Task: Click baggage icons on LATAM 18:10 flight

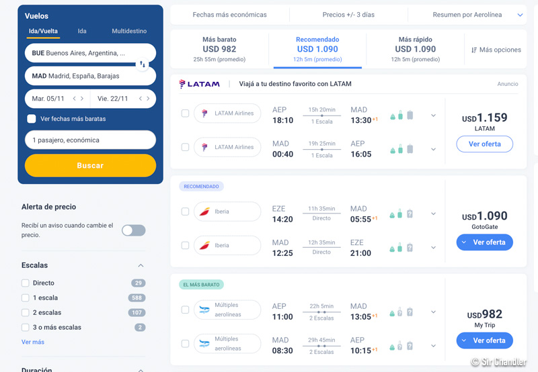Action: pos(401,115)
